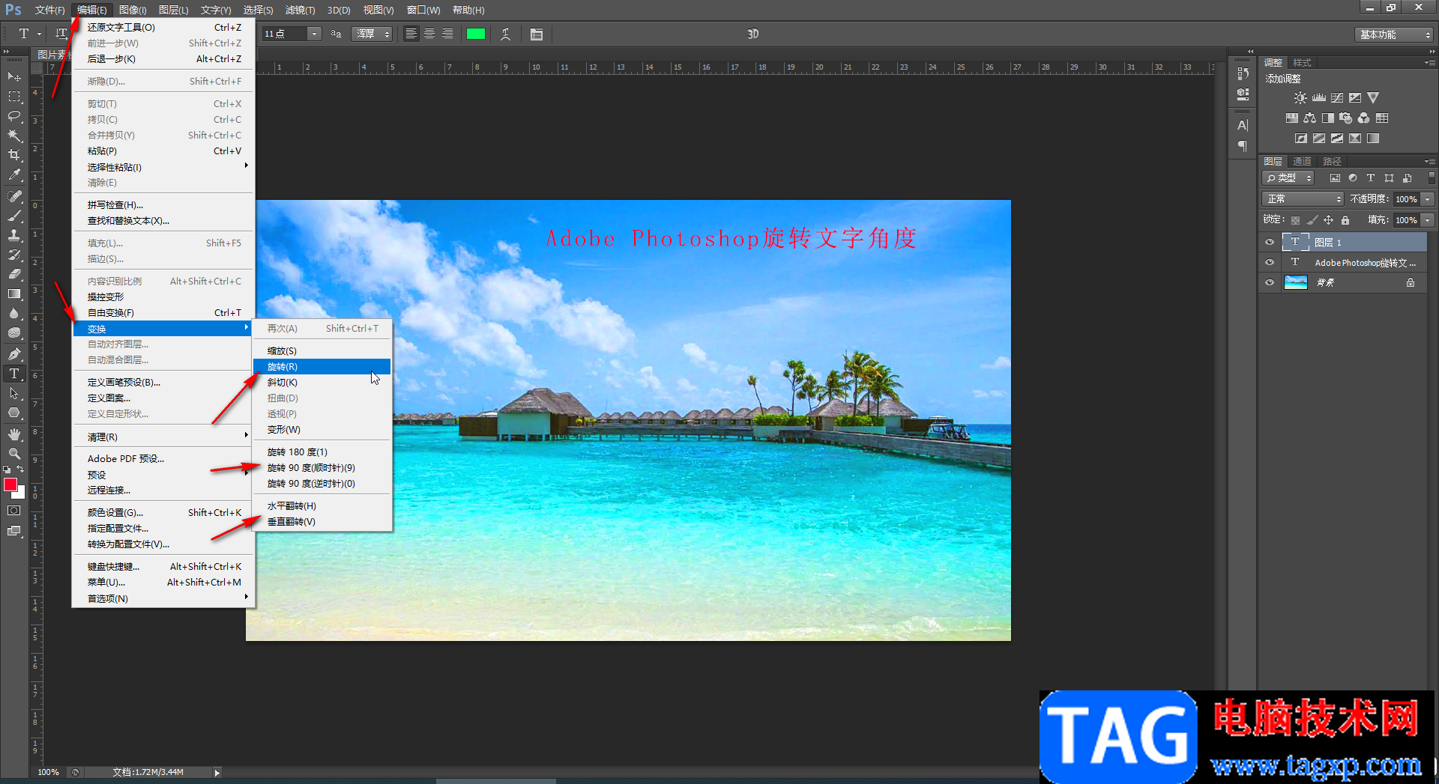The height and width of the screenshot is (784, 1439).
Task: Choose 自由变换(F) in Edit menu
Action: click(163, 313)
